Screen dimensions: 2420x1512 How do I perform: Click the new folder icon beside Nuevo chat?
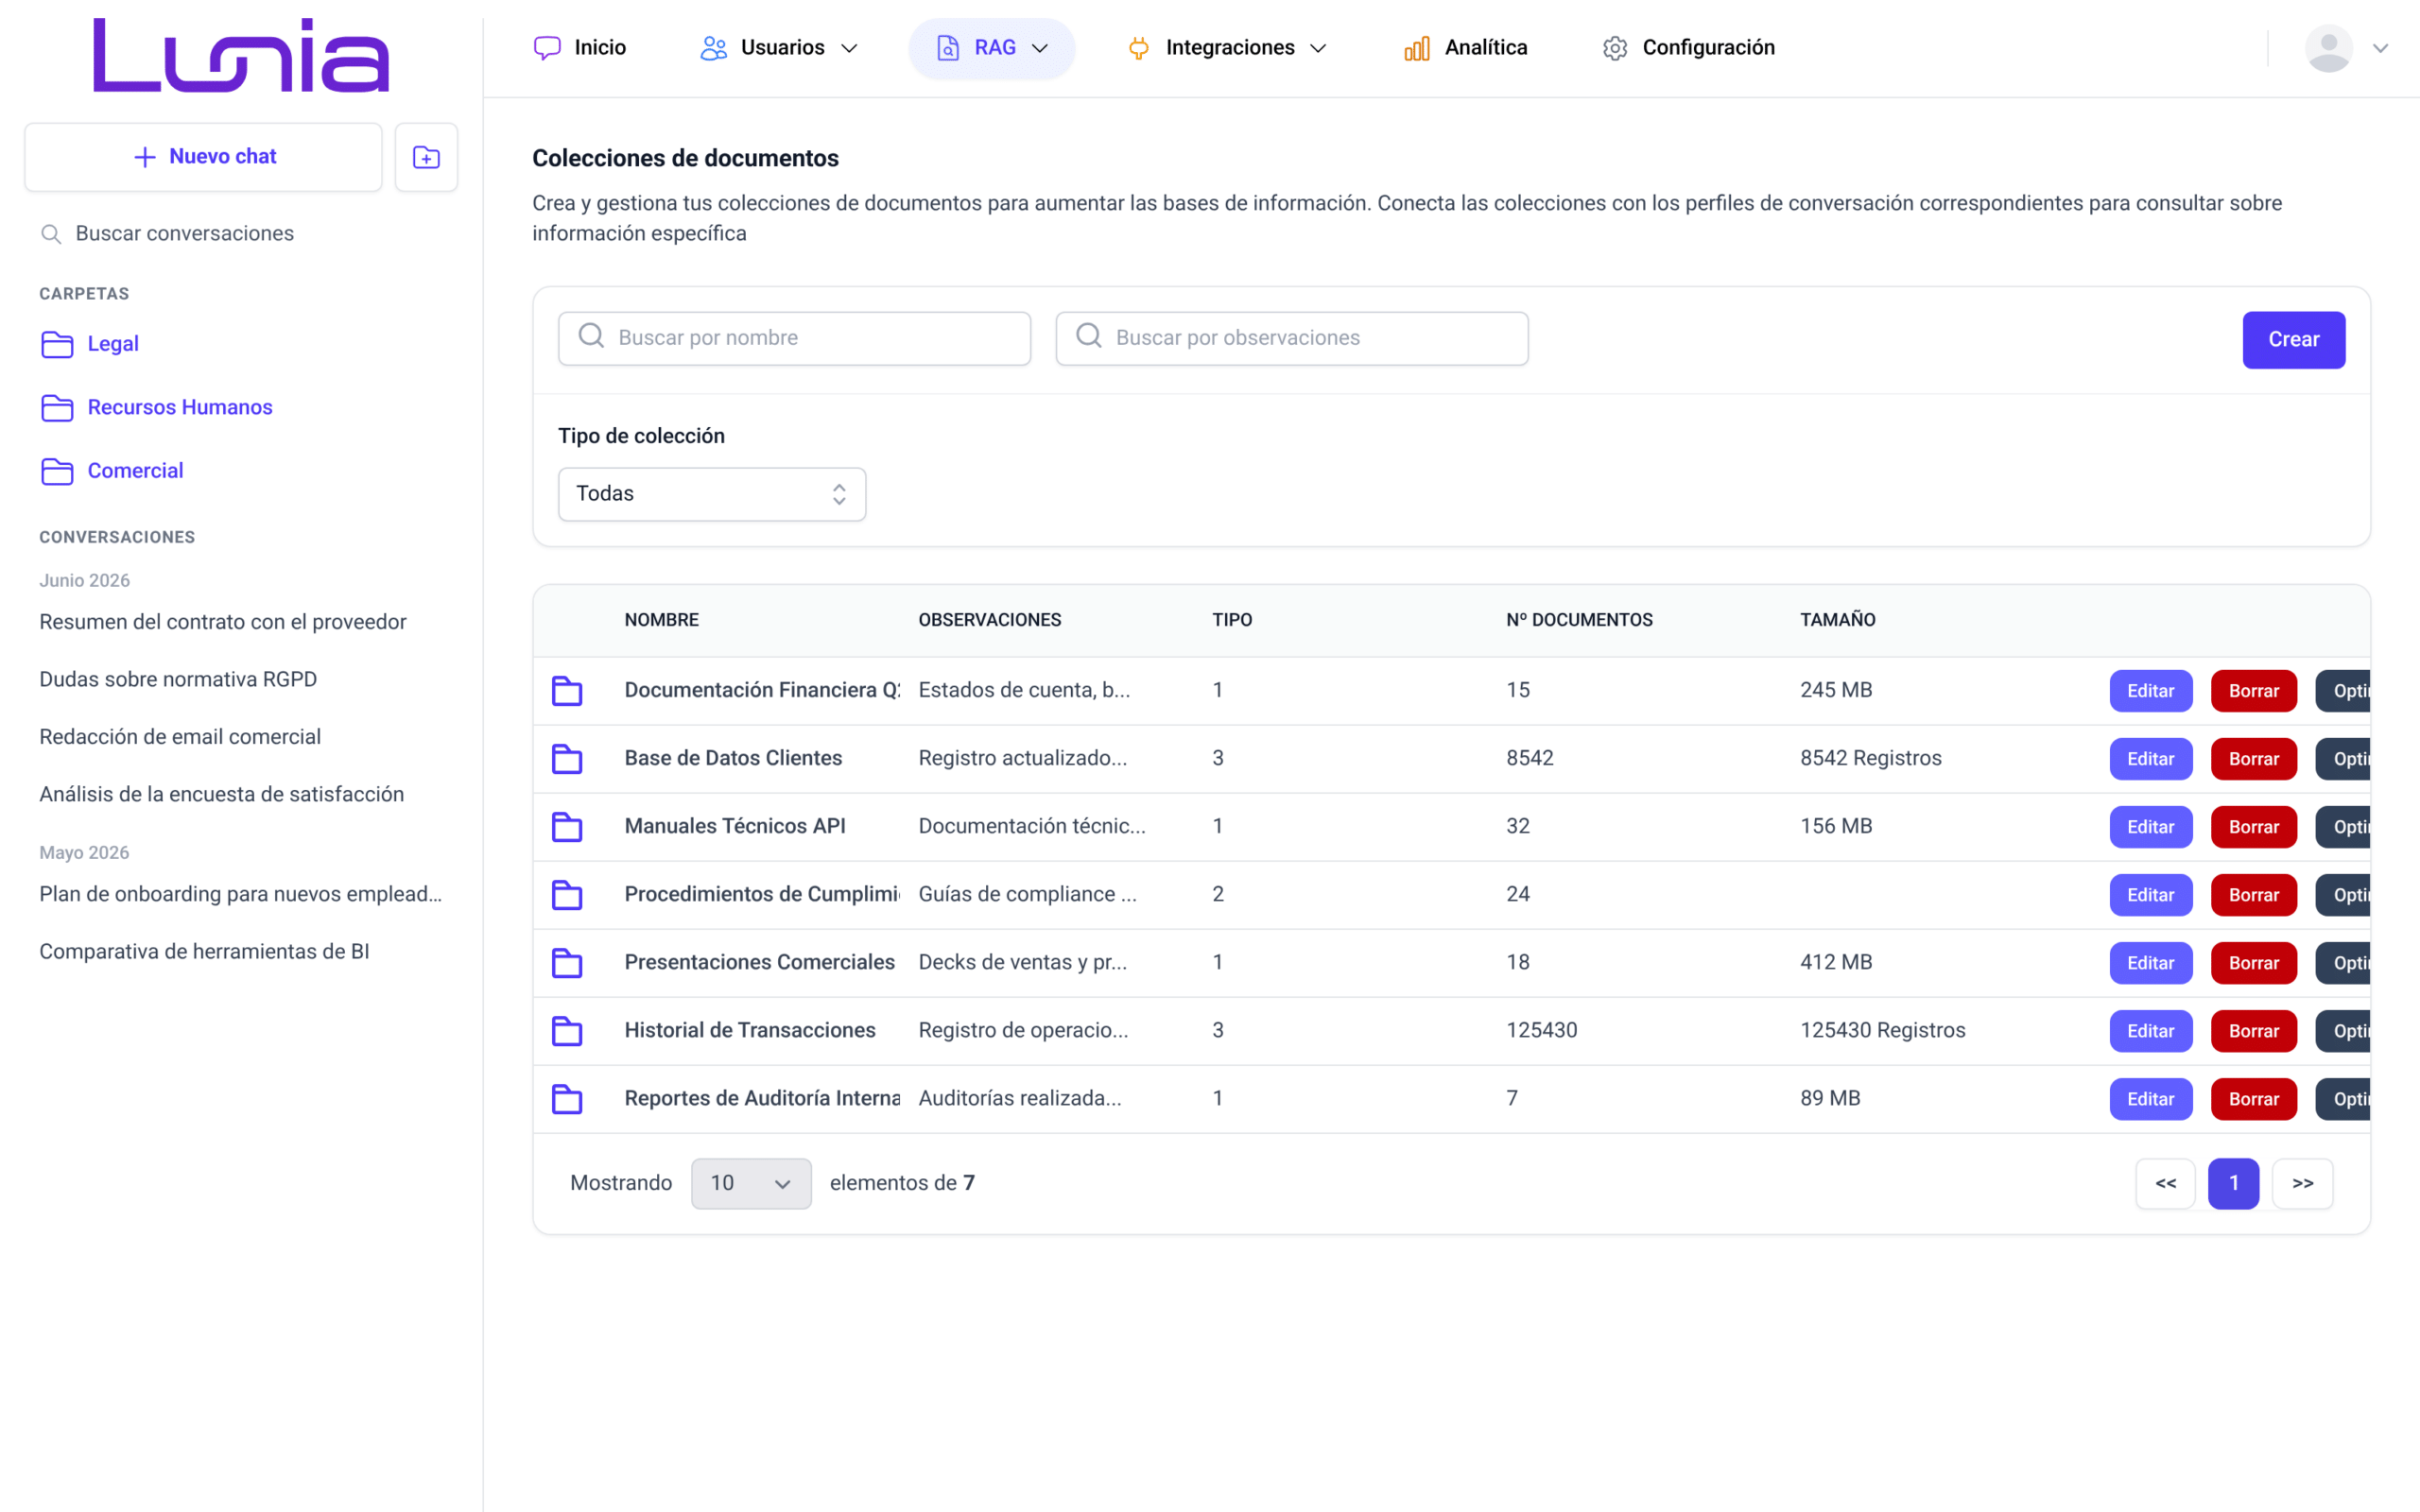pyautogui.click(x=426, y=157)
